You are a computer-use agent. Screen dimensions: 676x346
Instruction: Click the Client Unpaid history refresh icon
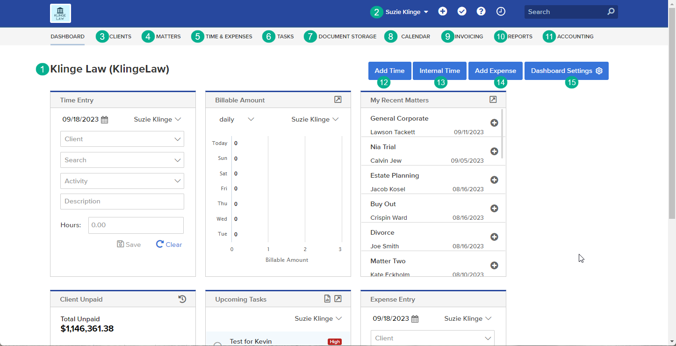pyautogui.click(x=182, y=299)
